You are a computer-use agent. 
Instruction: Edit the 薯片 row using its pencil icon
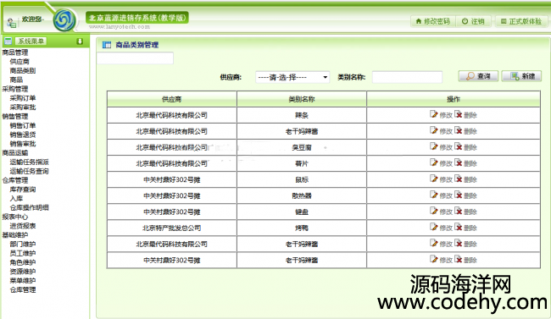(x=434, y=162)
